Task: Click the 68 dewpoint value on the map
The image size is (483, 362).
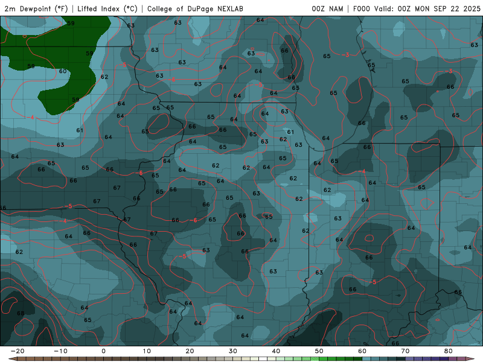Action: (21, 313)
